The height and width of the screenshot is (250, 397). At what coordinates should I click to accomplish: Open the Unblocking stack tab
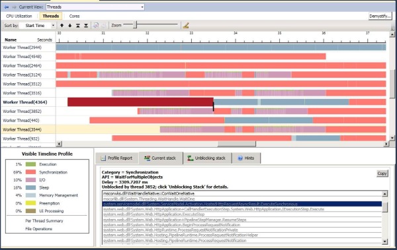[x=206, y=158]
